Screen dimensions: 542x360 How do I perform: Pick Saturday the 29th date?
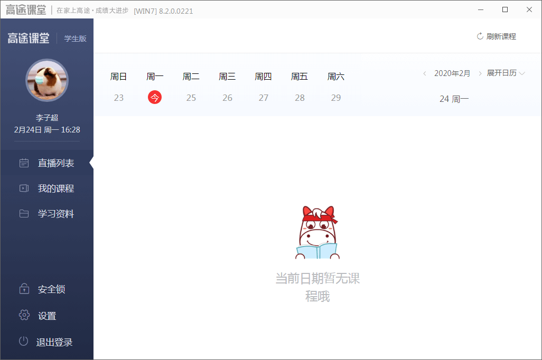[x=336, y=98]
